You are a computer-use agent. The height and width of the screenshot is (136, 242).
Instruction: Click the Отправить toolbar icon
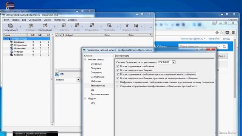pyautogui.click(x=31, y=25)
